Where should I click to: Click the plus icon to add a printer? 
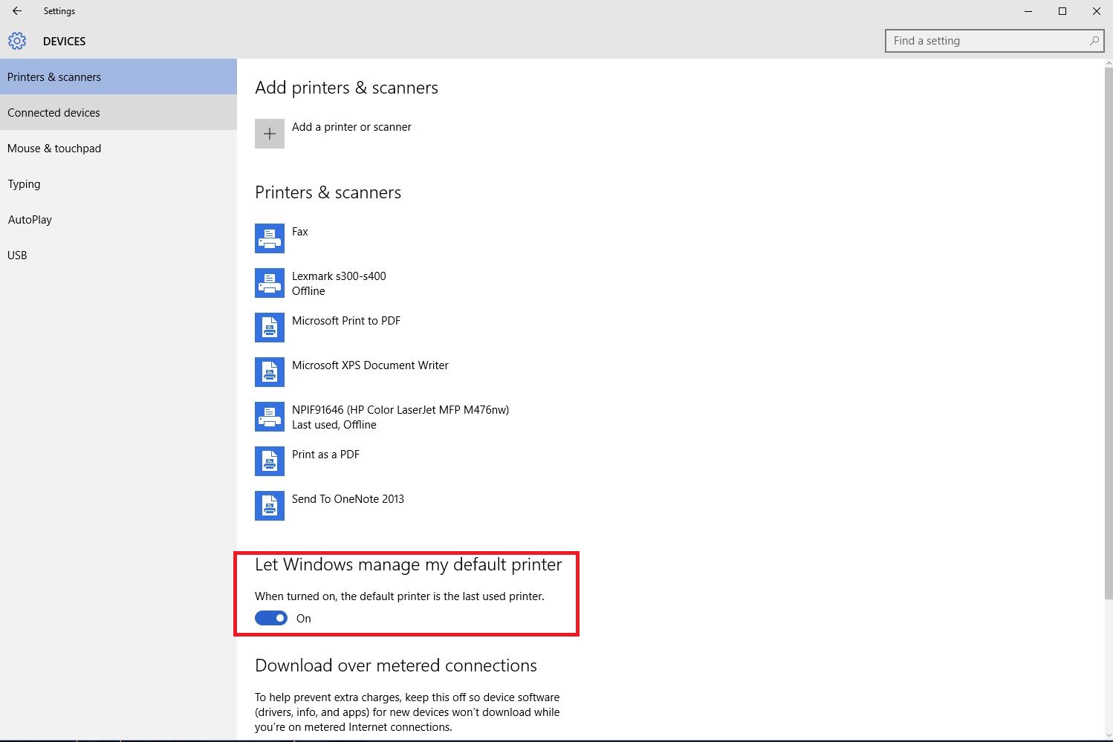click(269, 134)
